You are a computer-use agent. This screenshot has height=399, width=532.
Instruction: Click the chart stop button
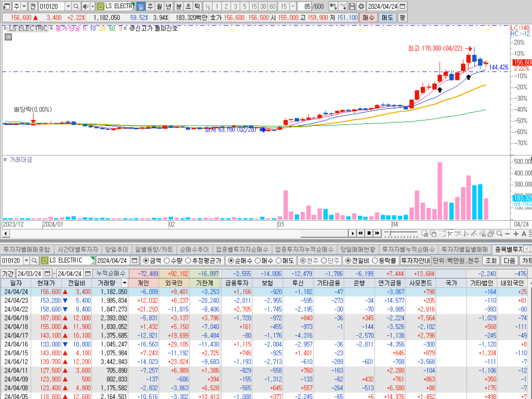pos(369,233)
